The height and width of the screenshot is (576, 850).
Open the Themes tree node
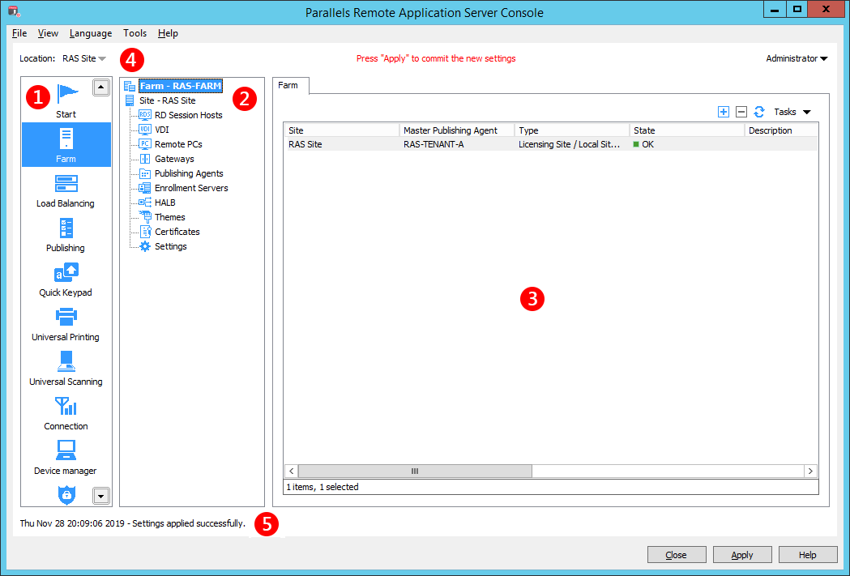[x=169, y=217]
